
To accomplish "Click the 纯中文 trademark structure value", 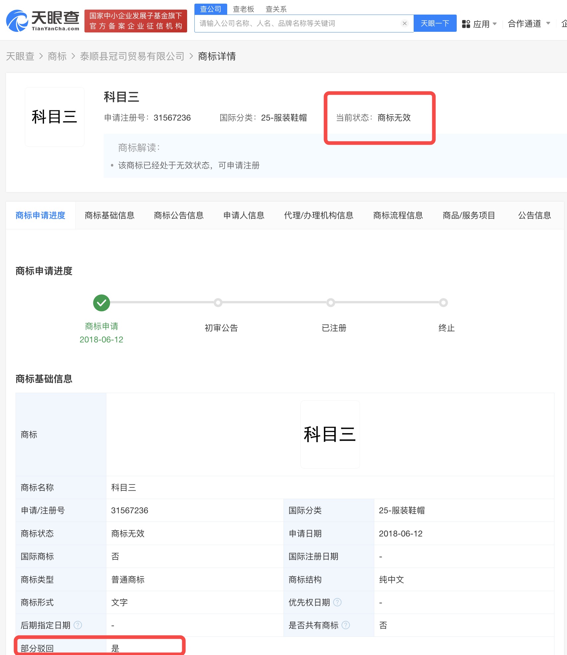I will coord(391,579).
